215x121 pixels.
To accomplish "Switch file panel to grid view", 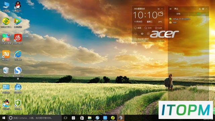I will (203, 9).
